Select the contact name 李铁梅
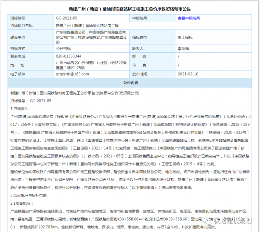This screenshot has width=260, height=232. point(183,49)
